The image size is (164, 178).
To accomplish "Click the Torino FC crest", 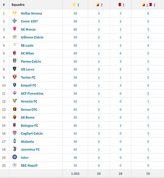I will pos(15,77).
